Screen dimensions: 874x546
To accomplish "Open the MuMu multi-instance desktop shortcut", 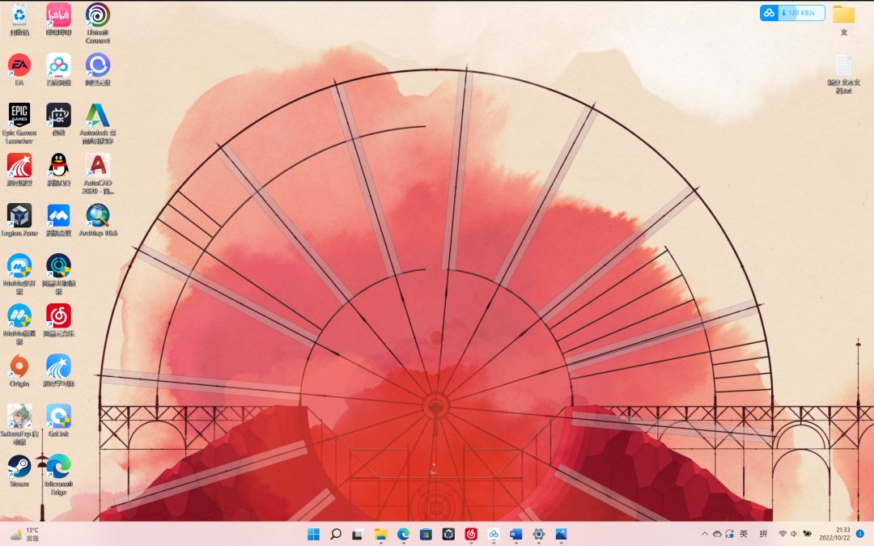I will click(19, 274).
